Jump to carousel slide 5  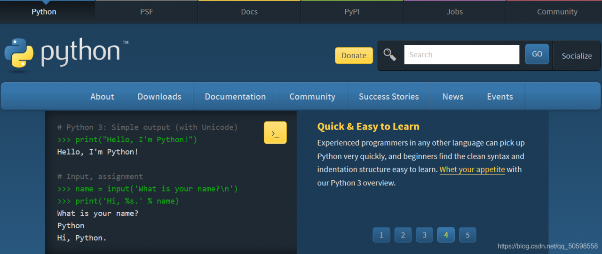467,235
